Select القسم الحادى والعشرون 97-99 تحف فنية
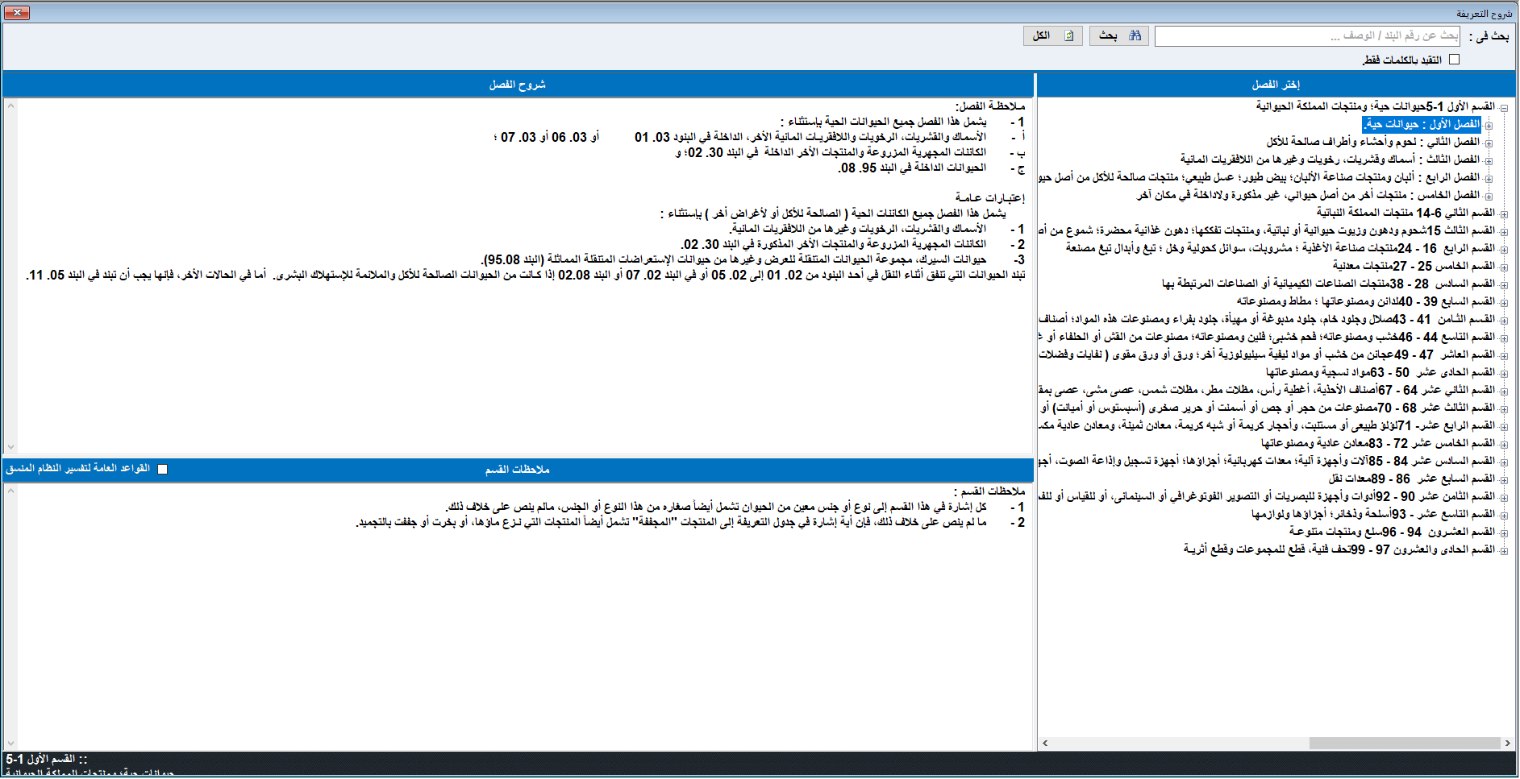This screenshot has width=1520, height=779. pyautogui.click(x=1339, y=549)
